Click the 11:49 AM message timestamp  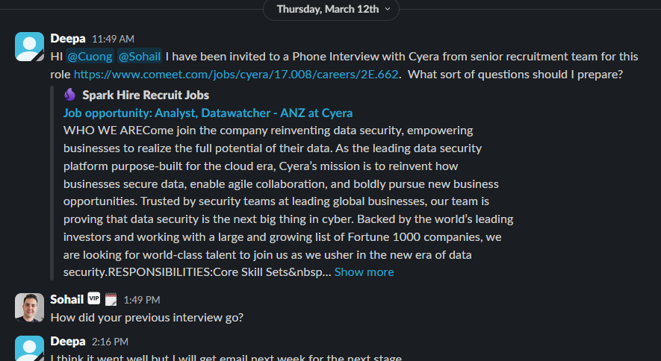coord(113,39)
